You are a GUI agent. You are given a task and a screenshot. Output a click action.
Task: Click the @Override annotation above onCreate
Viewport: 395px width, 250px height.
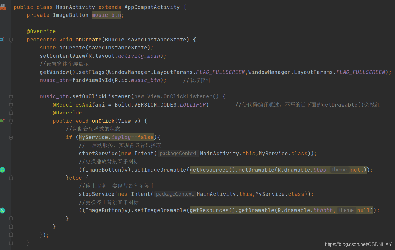[41, 31]
